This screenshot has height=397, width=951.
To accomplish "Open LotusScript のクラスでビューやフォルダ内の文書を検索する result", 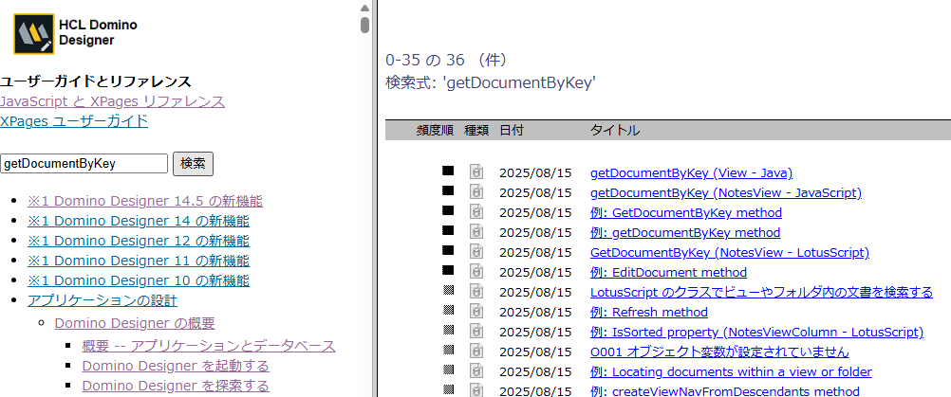I will [761, 292].
